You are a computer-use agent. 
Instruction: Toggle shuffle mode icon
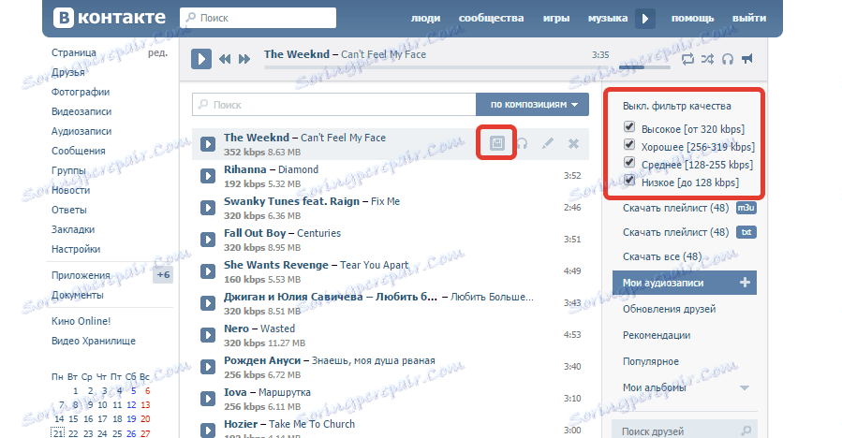tap(707, 59)
